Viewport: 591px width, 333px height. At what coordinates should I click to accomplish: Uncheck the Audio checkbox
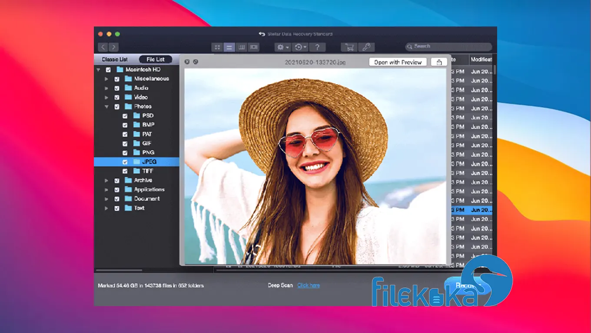point(117,88)
